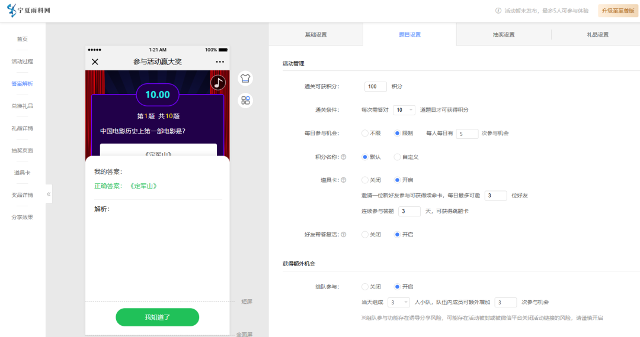Click the 通关可获积分 input field

tap(376, 86)
